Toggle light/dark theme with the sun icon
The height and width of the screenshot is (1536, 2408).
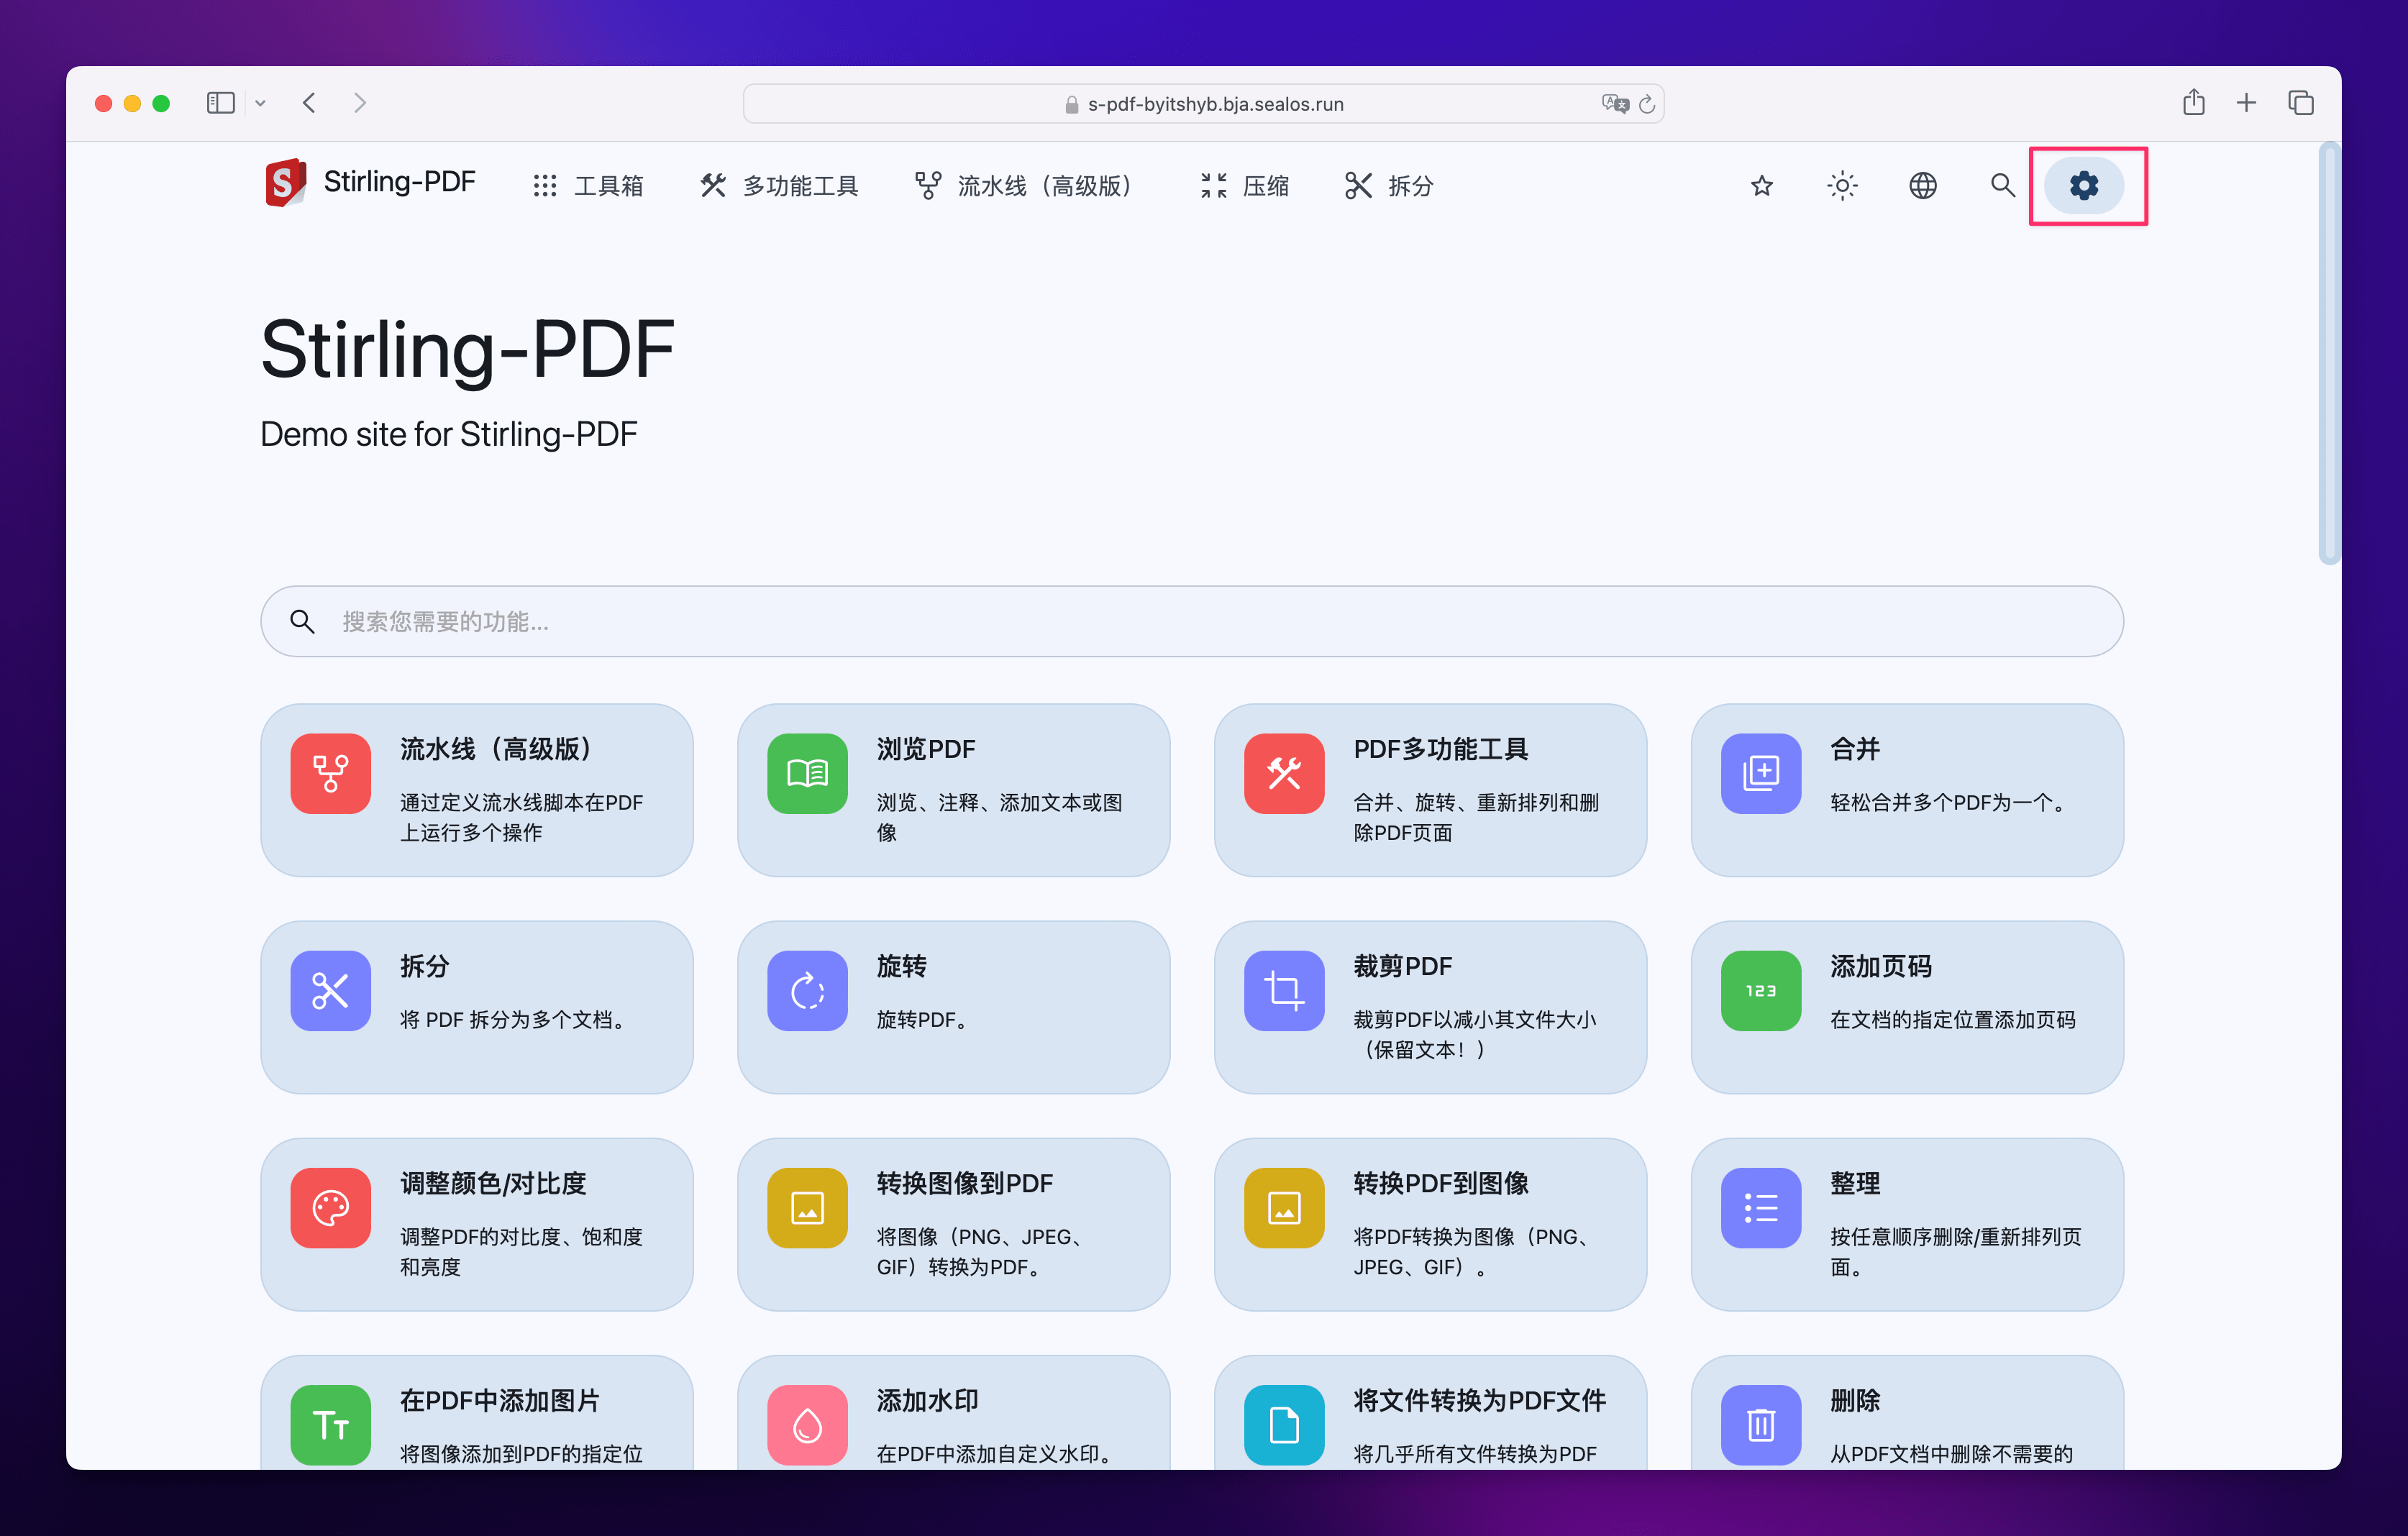pyautogui.click(x=1842, y=186)
